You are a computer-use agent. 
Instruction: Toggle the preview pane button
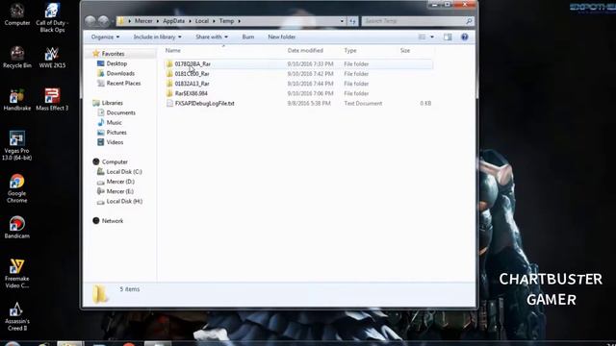tap(448, 37)
